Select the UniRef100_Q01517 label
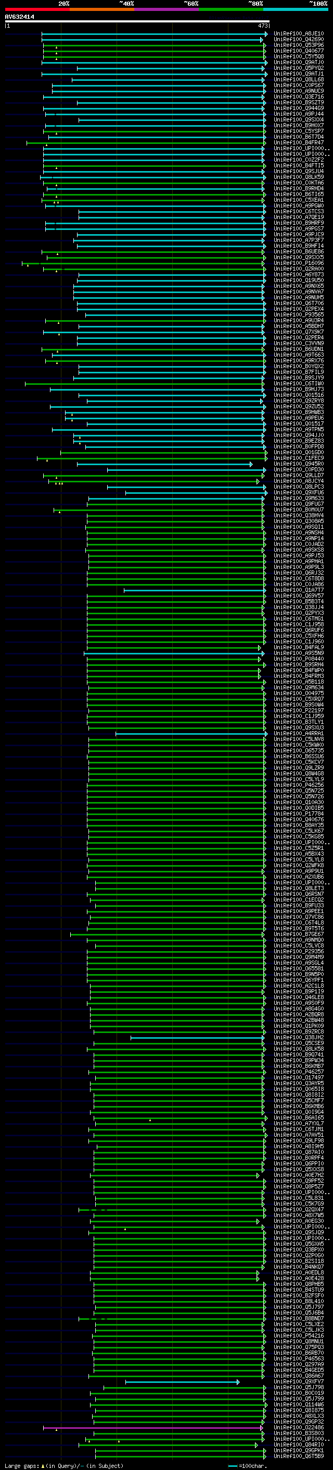Image resolution: width=333 pixels, height=1470 pixels. pyautogui.click(x=299, y=424)
